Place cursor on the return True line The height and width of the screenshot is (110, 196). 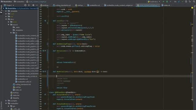tap(62, 88)
